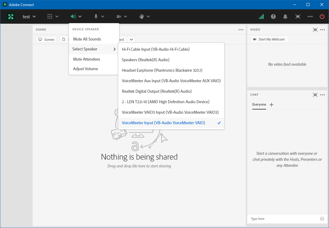The height and width of the screenshot is (228, 329).
Task: Select 2 - LEN T22i-10 audio device
Action: [171, 102]
